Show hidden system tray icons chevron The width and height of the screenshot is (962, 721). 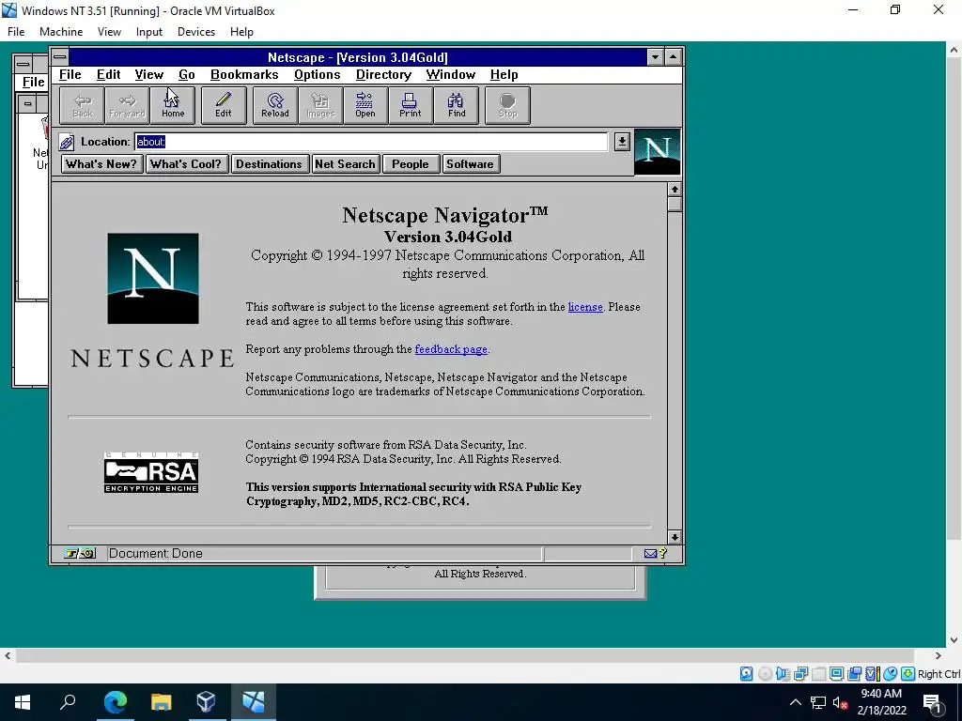coord(795,702)
